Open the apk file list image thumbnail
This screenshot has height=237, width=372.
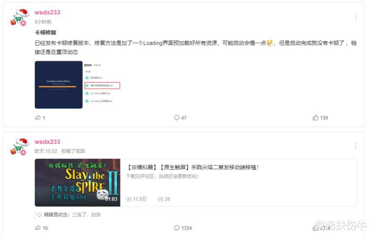[102, 85]
